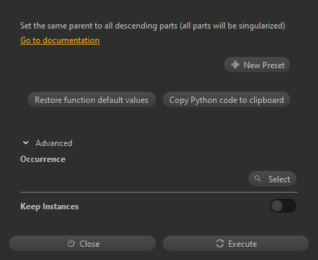Click Restore function default values
The height and width of the screenshot is (260, 318).
pos(92,100)
